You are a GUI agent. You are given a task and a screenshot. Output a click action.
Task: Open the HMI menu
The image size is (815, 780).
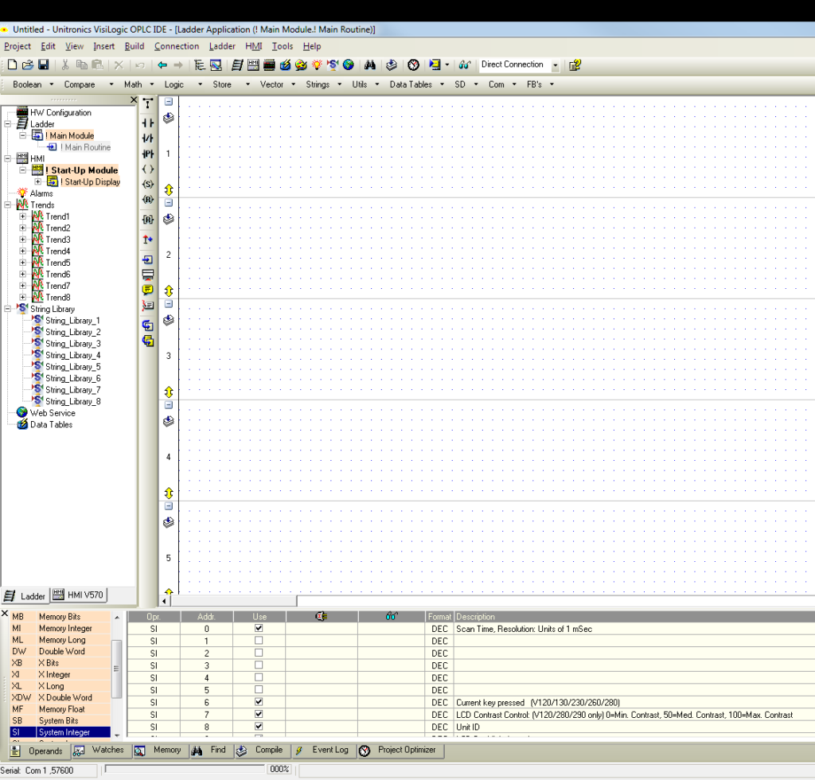(254, 46)
